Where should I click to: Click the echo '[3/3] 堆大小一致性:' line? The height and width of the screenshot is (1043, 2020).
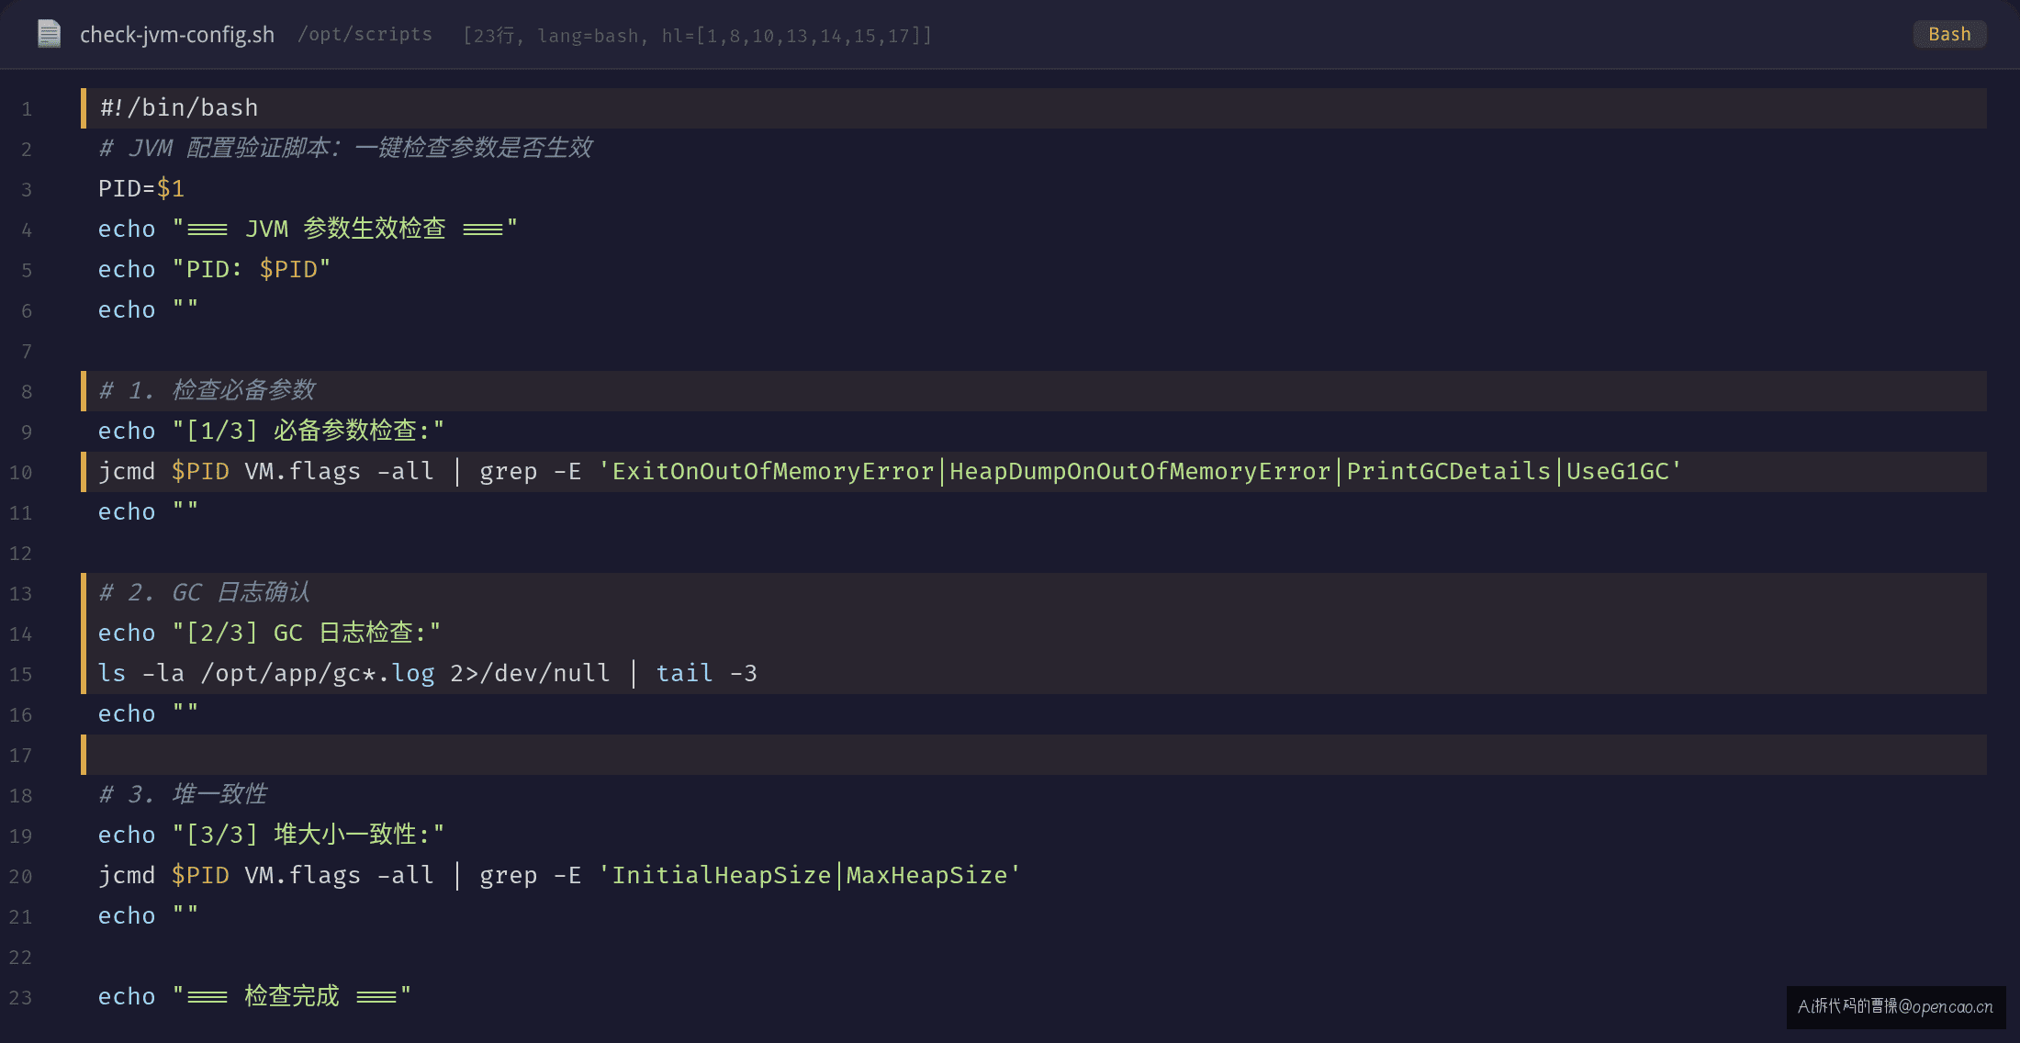click(271, 835)
